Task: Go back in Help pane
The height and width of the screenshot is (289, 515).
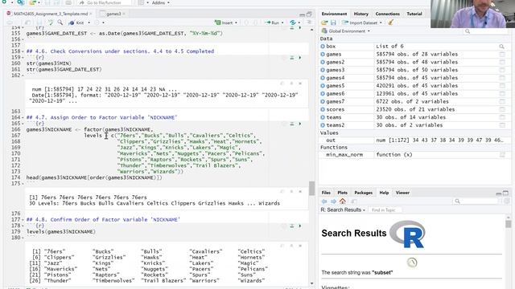Action: [324, 201]
